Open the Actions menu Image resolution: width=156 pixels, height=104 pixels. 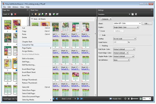point(15,7)
